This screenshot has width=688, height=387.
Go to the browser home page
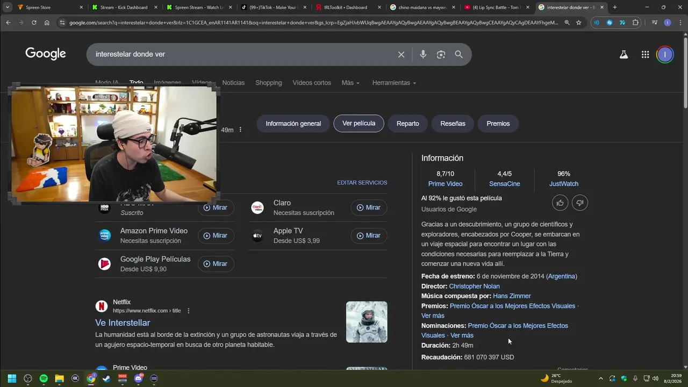click(47, 23)
